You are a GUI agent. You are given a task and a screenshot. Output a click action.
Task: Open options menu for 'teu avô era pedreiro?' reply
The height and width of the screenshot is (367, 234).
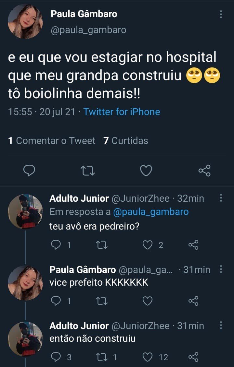pyautogui.click(x=221, y=198)
